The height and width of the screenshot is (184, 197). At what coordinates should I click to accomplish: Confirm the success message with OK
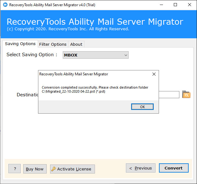coord(142,107)
